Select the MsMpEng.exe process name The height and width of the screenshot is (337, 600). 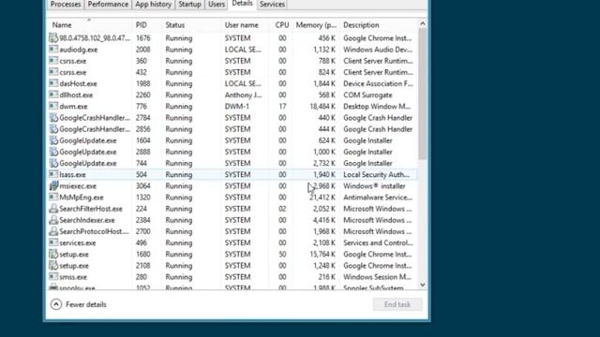[x=82, y=198]
